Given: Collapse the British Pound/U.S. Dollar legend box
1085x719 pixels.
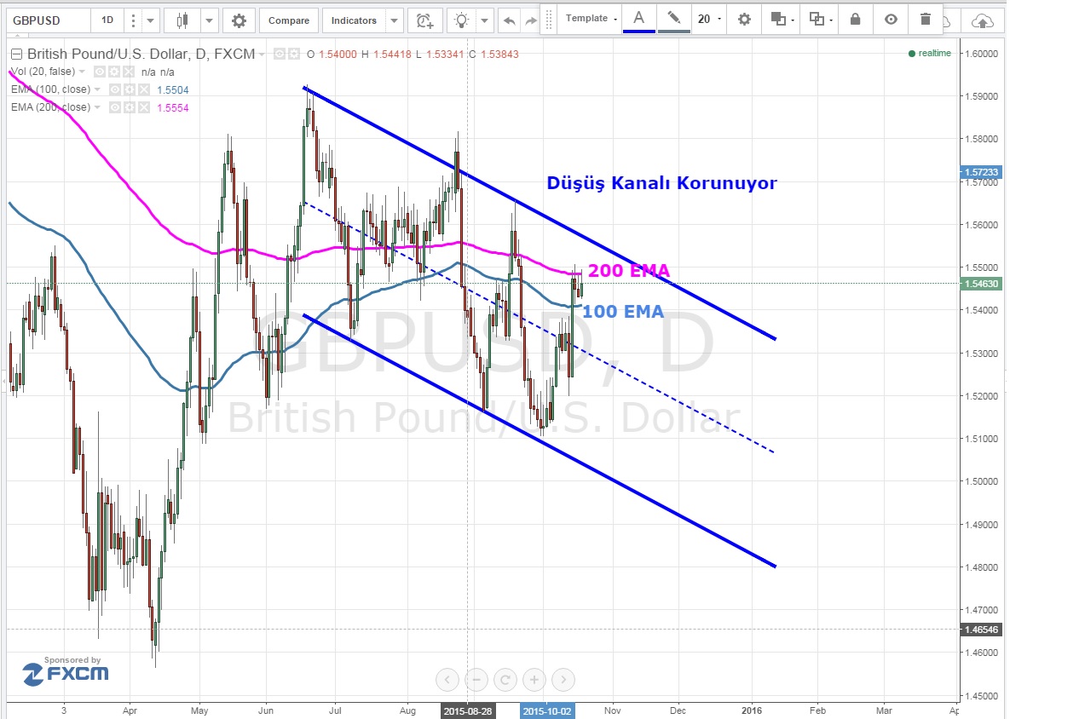Looking at the screenshot, I should coord(16,55).
